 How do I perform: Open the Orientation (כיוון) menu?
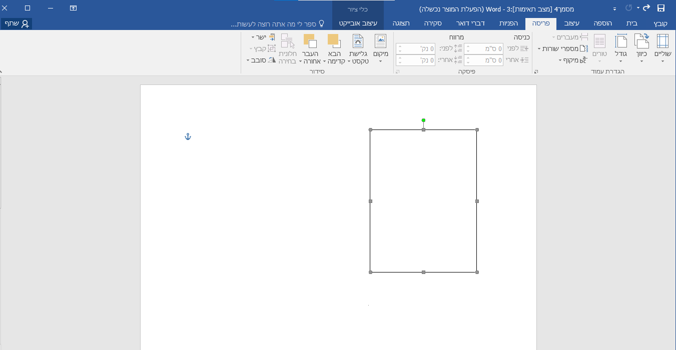point(641,48)
